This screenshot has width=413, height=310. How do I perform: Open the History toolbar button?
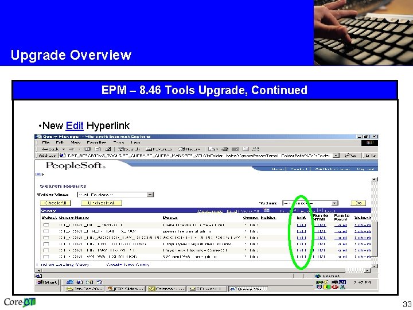coord(189,149)
